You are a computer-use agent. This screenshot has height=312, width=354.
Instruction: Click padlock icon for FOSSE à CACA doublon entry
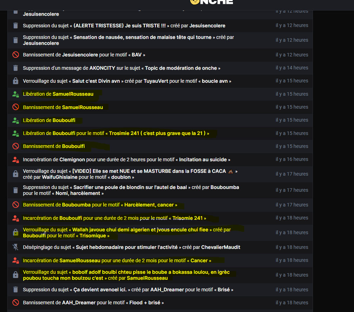[x=15, y=174]
